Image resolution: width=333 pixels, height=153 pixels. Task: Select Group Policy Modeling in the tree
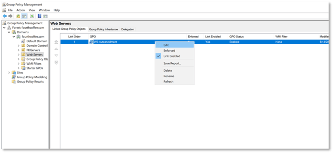click(32, 77)
